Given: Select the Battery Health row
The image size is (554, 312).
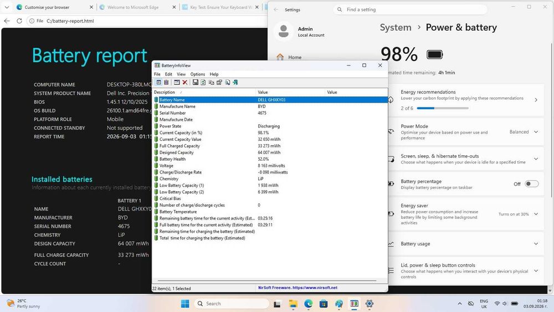Looking at the screenshot, I should (x=270, y=159).
